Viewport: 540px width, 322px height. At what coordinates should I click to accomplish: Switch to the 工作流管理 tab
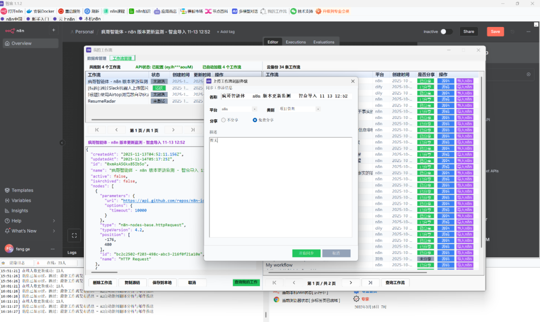[122, 58]
